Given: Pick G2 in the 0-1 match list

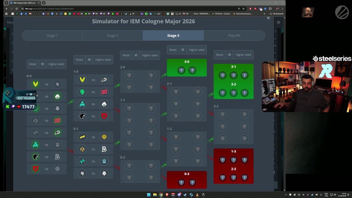Looking at the screenshot, I should (x=104, y=173).
